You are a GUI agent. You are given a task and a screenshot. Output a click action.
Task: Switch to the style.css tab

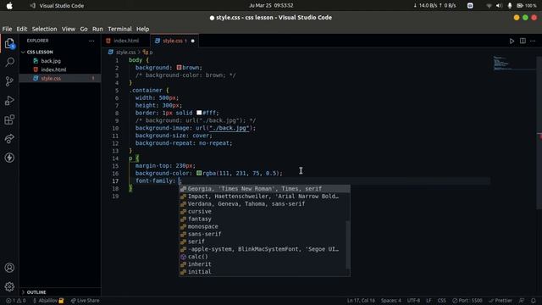[174, 41]
